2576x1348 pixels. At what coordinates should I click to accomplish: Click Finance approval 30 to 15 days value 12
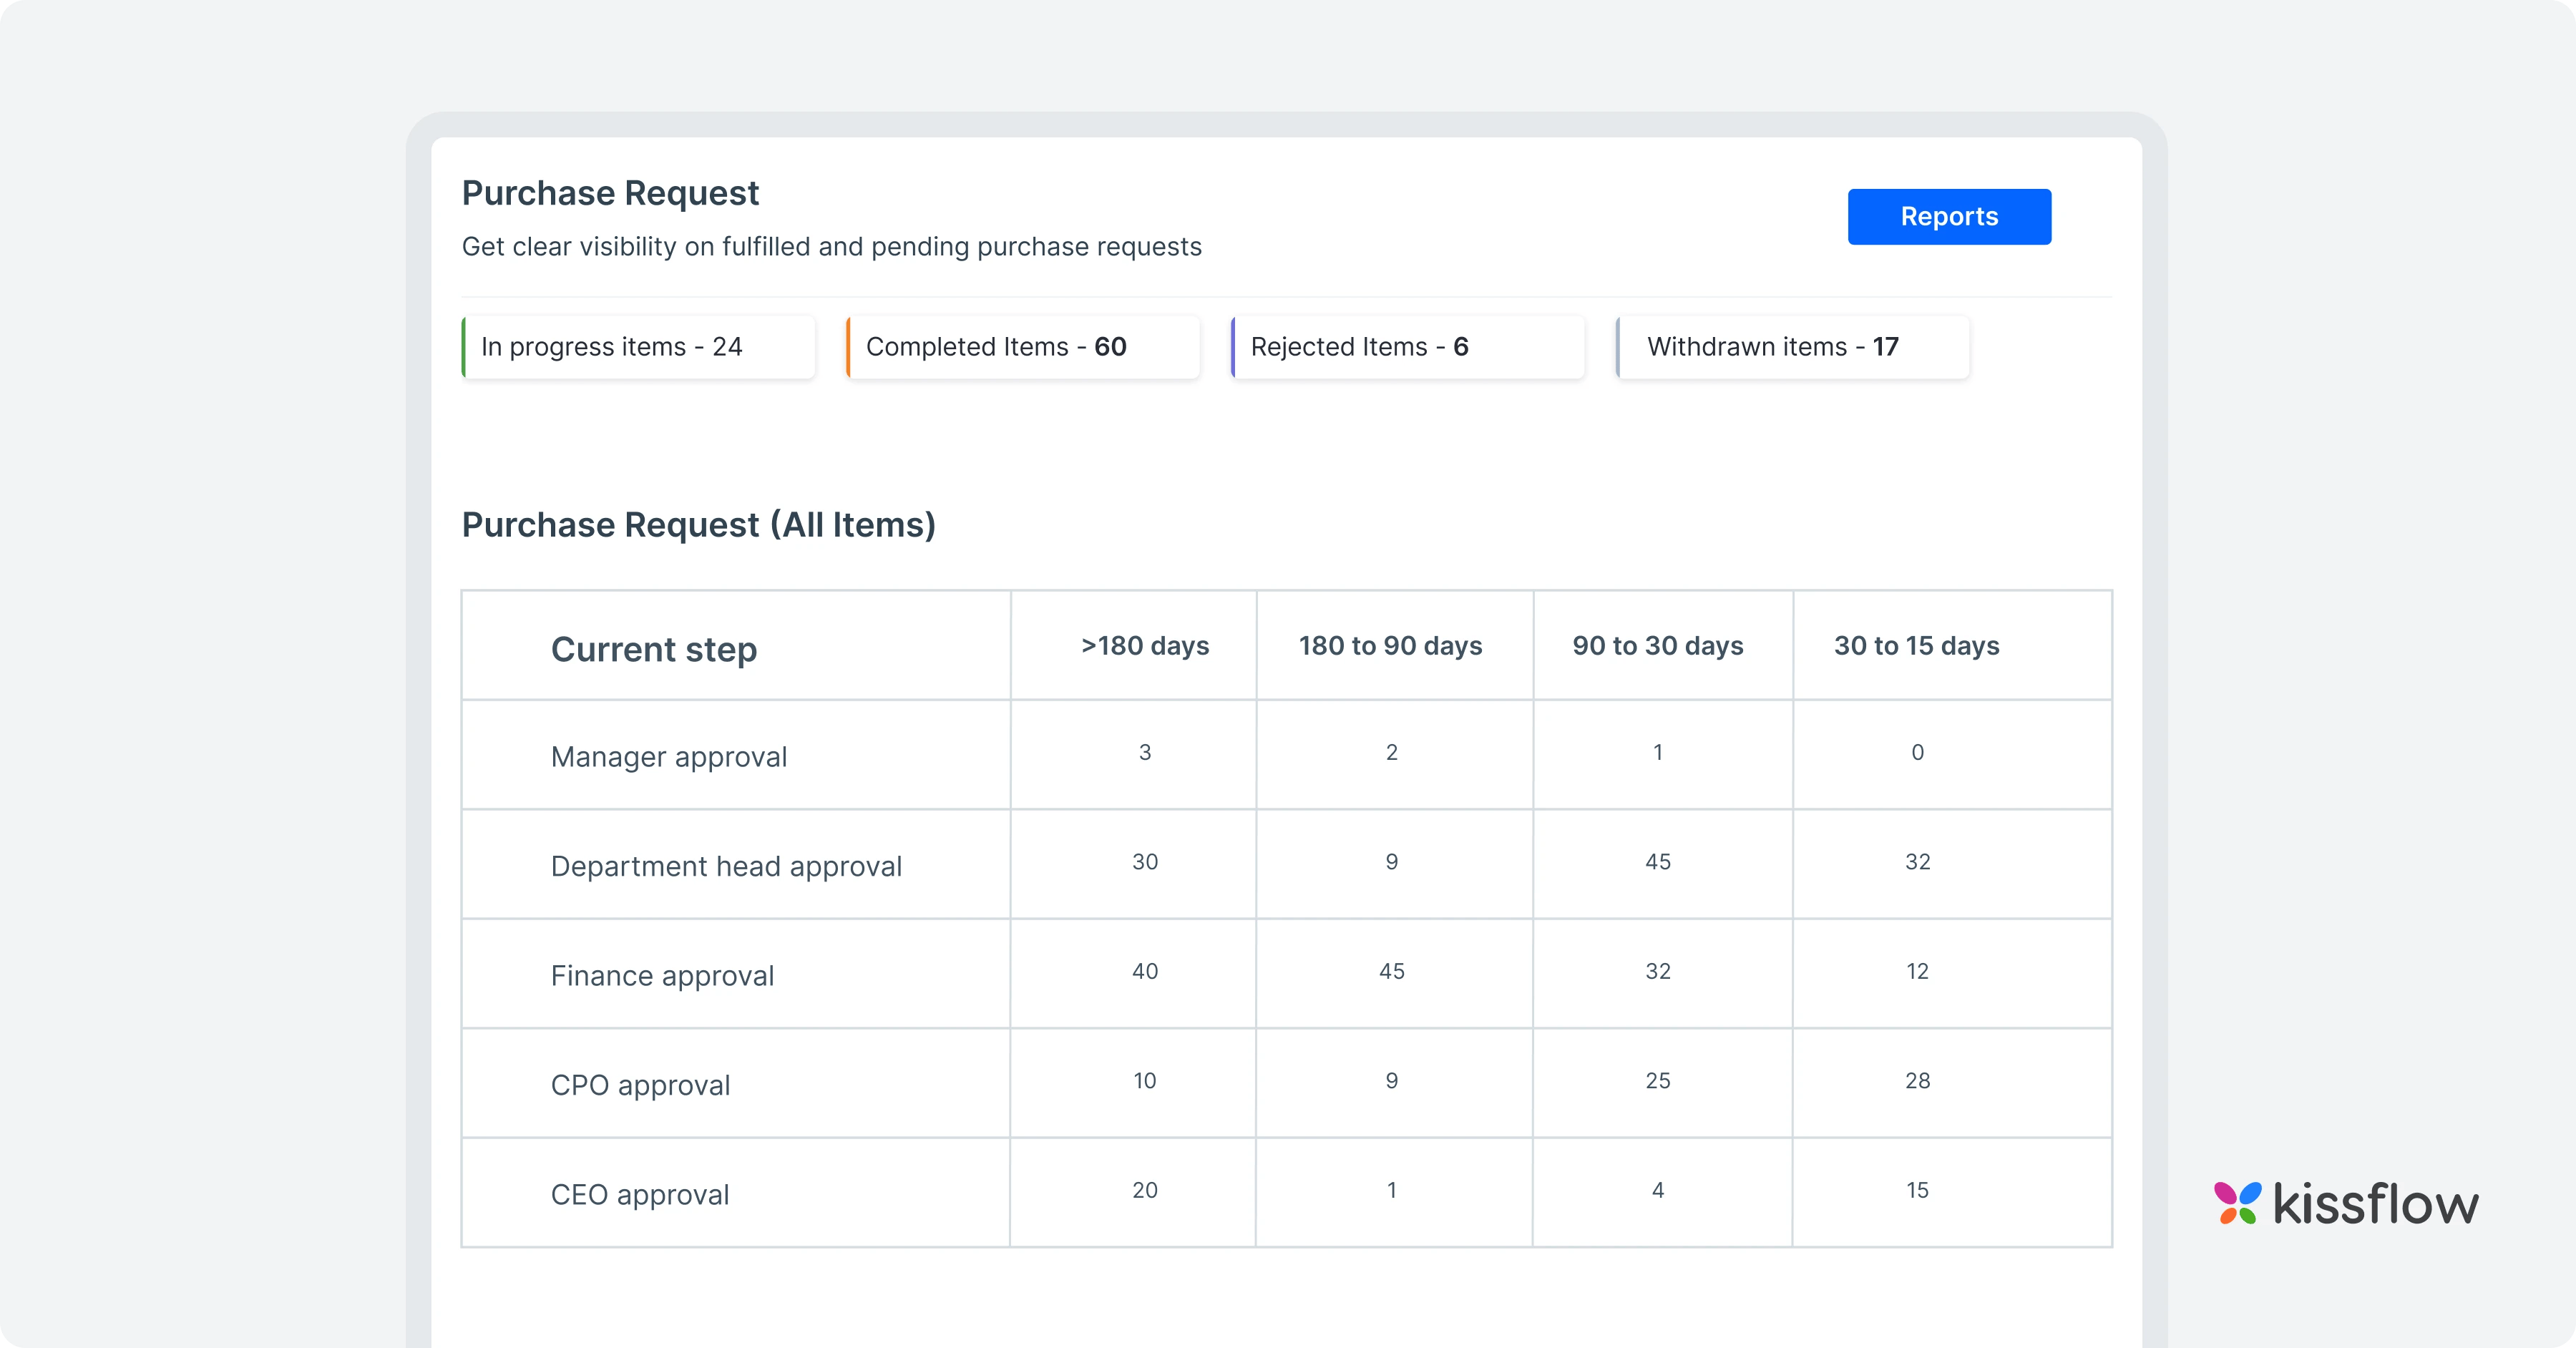click(1917, 971)
